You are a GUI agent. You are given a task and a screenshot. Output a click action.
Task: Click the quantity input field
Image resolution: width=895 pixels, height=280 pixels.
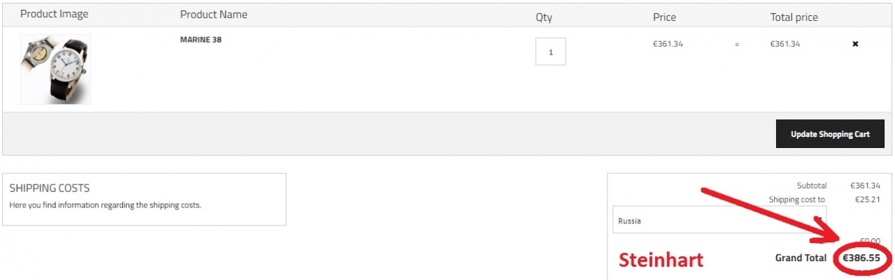(550, 52)
